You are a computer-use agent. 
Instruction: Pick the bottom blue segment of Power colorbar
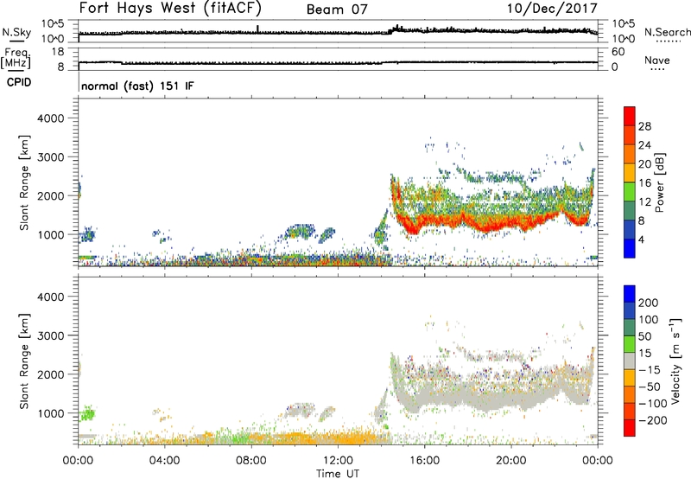point(630,248)
